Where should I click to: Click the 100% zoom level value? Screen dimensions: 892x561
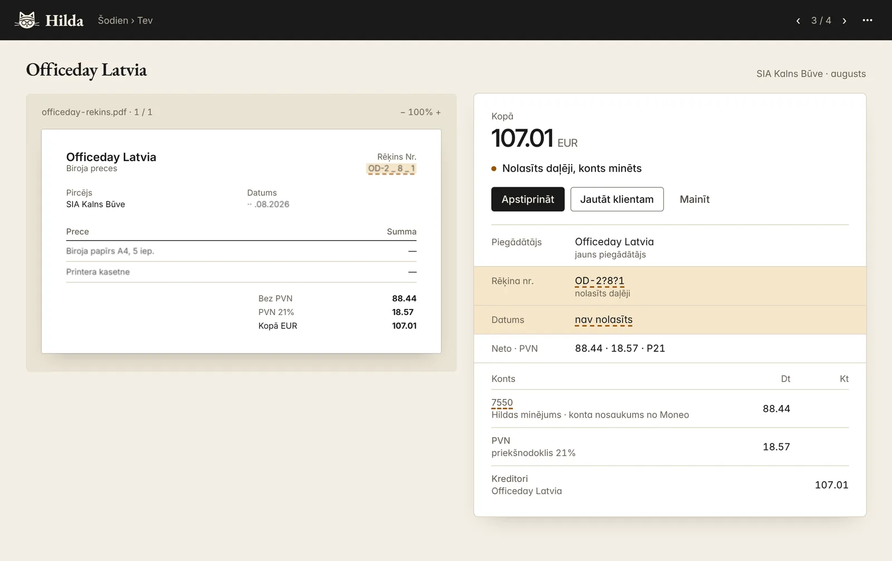pyautogui.click(x=420, y=112)
